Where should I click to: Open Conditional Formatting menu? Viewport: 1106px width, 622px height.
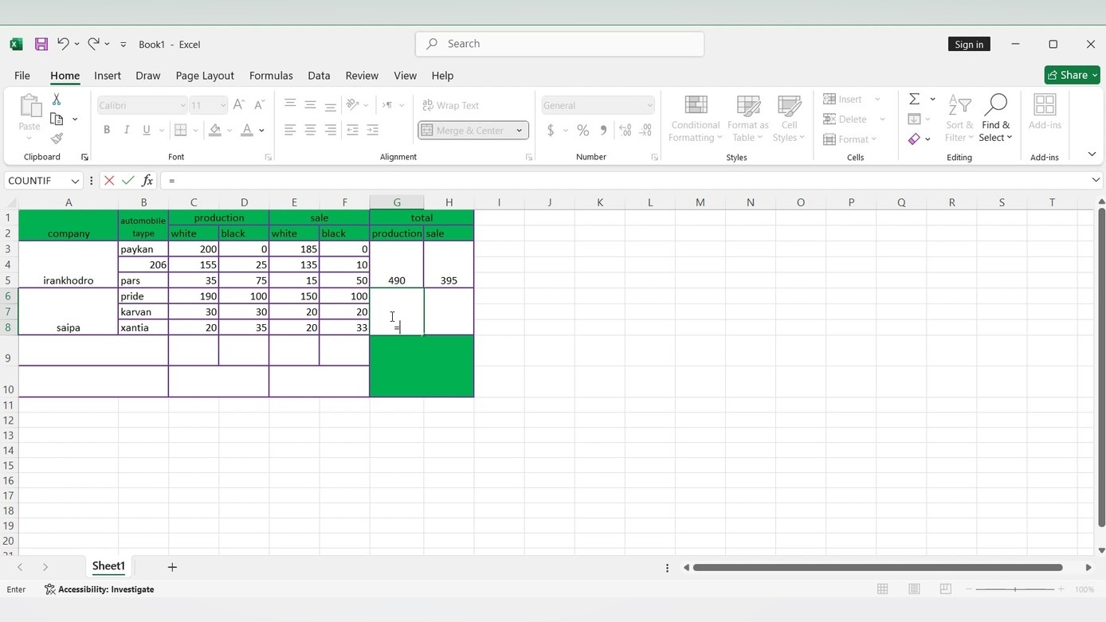[x=695, y=119]
